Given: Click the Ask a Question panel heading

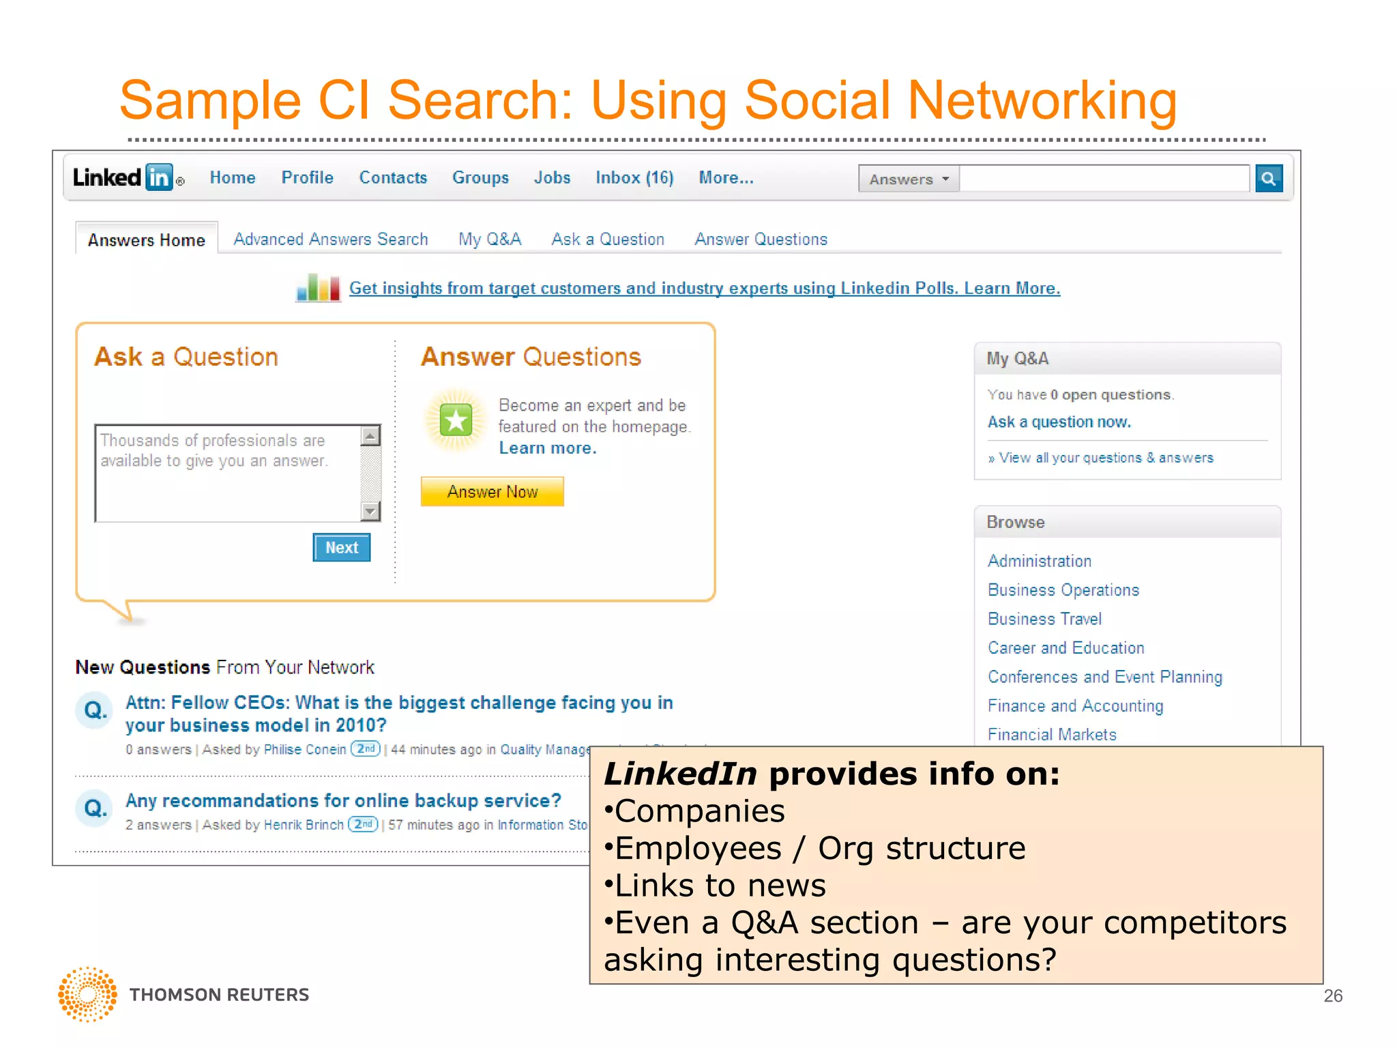Looking at the screenshot, I should point(186,357).
